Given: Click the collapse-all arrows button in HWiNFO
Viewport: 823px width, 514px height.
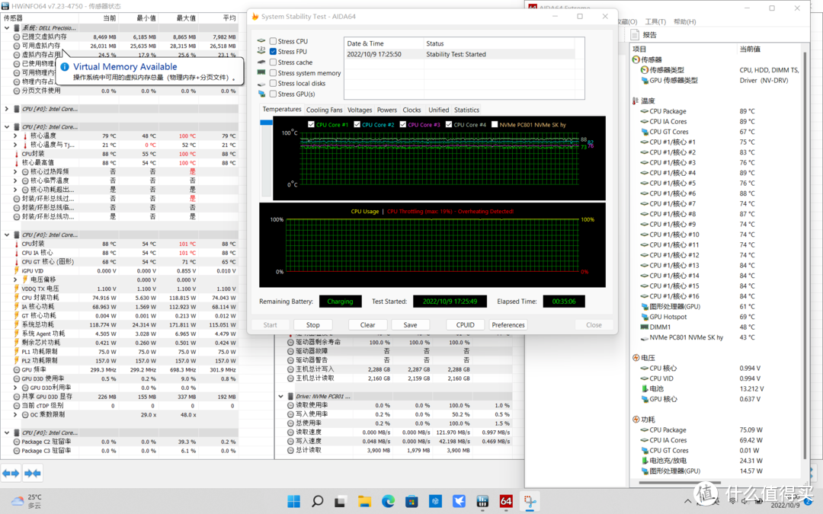Looking at the screenshot, I should (33, 473).
